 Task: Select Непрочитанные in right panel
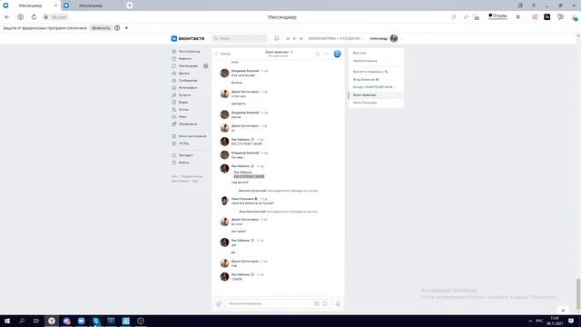point(365,61)
